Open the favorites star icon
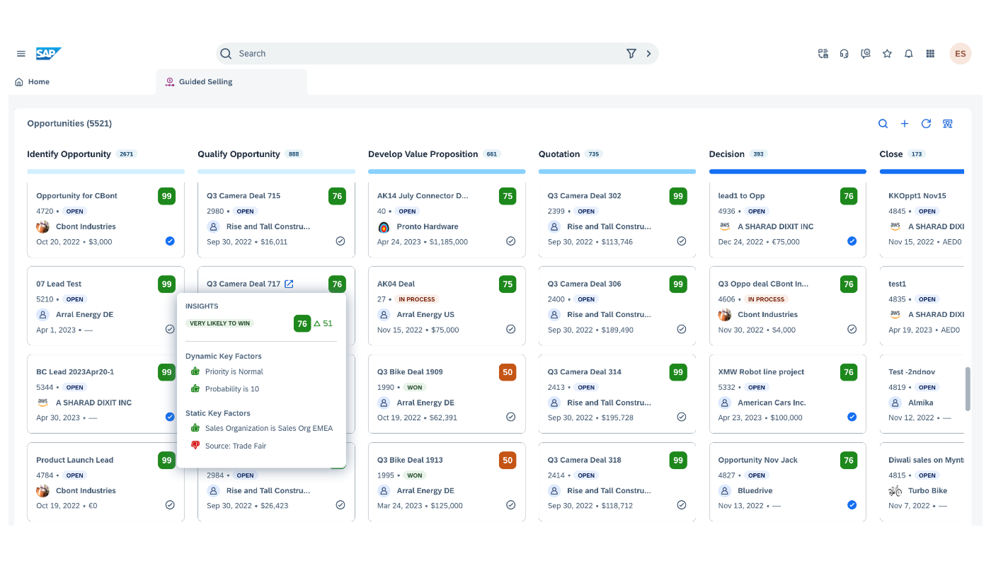The image size is (991, 566). click(887, 54)
